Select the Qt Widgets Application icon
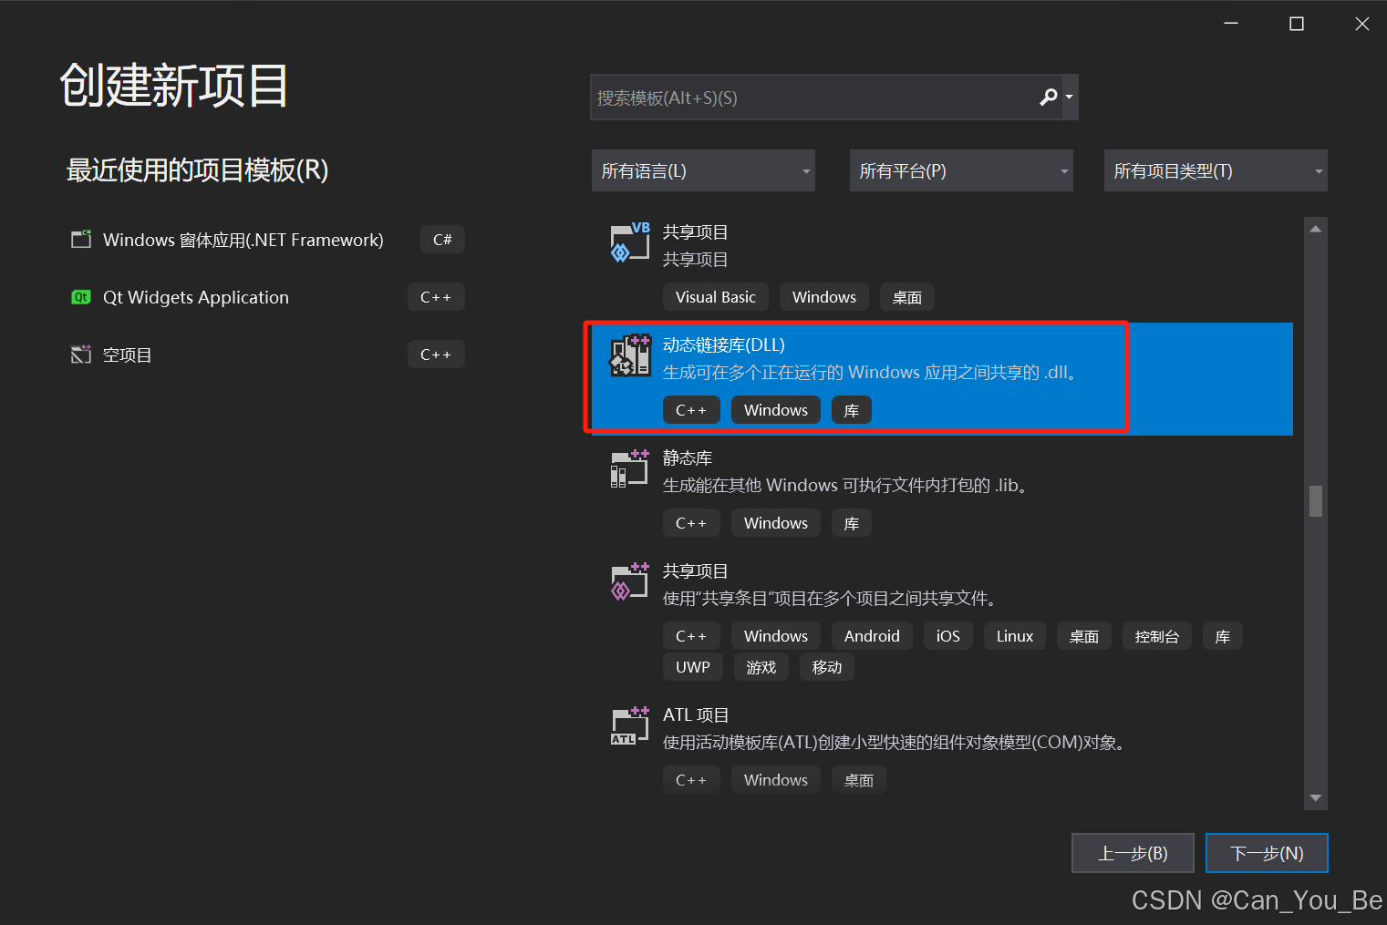This screenshot has width=1387, height=925. 81,297
